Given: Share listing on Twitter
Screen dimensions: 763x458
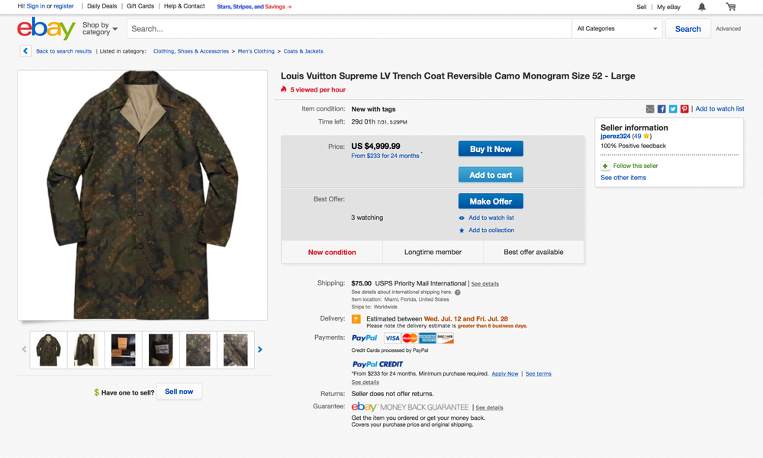Looking at the screenshot, I should [x=673, y=109].
